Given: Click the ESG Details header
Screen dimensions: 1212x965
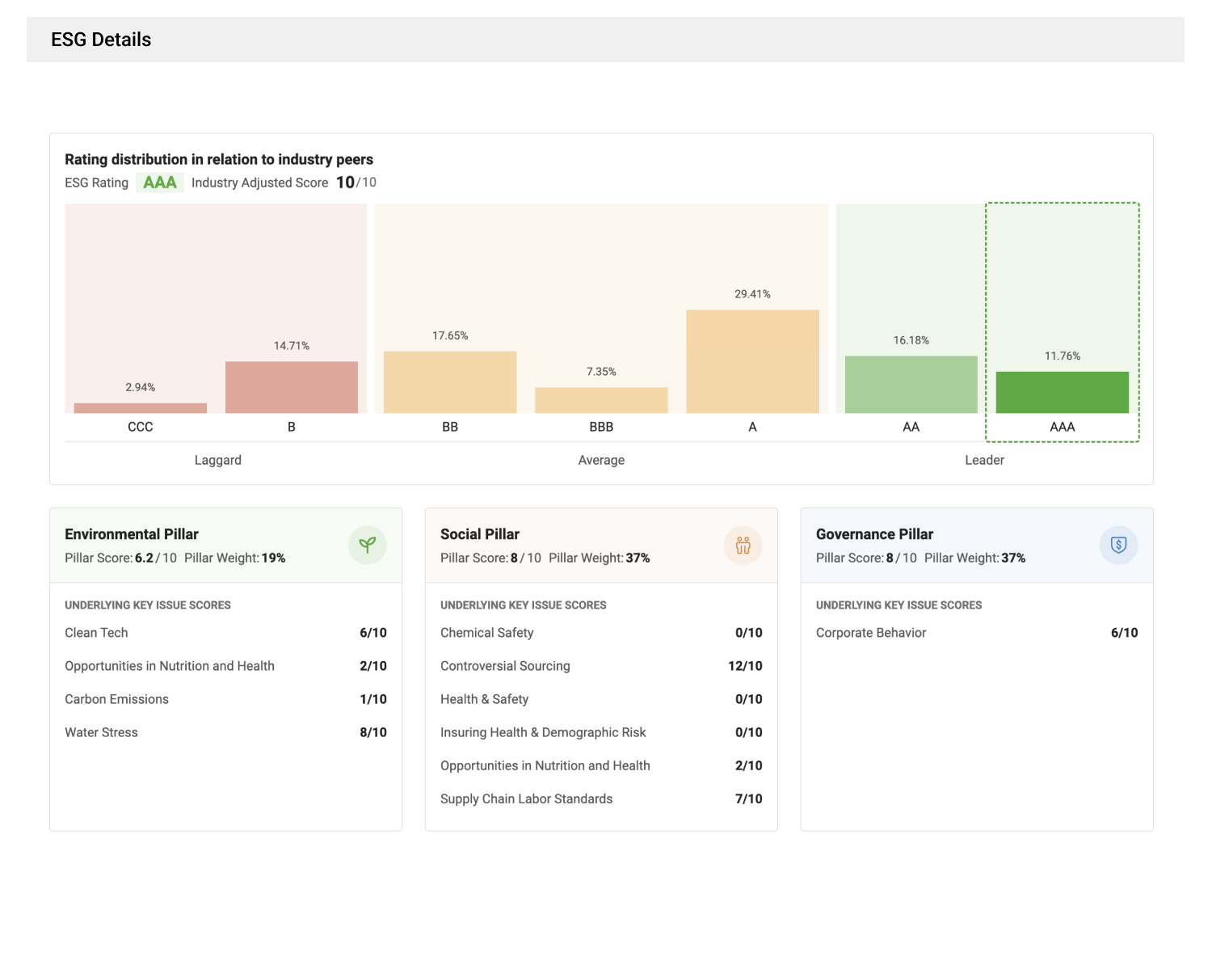Looking at the screenshot, I should [x=101, y=40].
